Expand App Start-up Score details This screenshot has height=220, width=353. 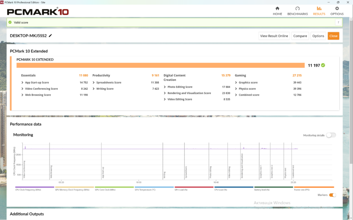(x=22, y=82)
